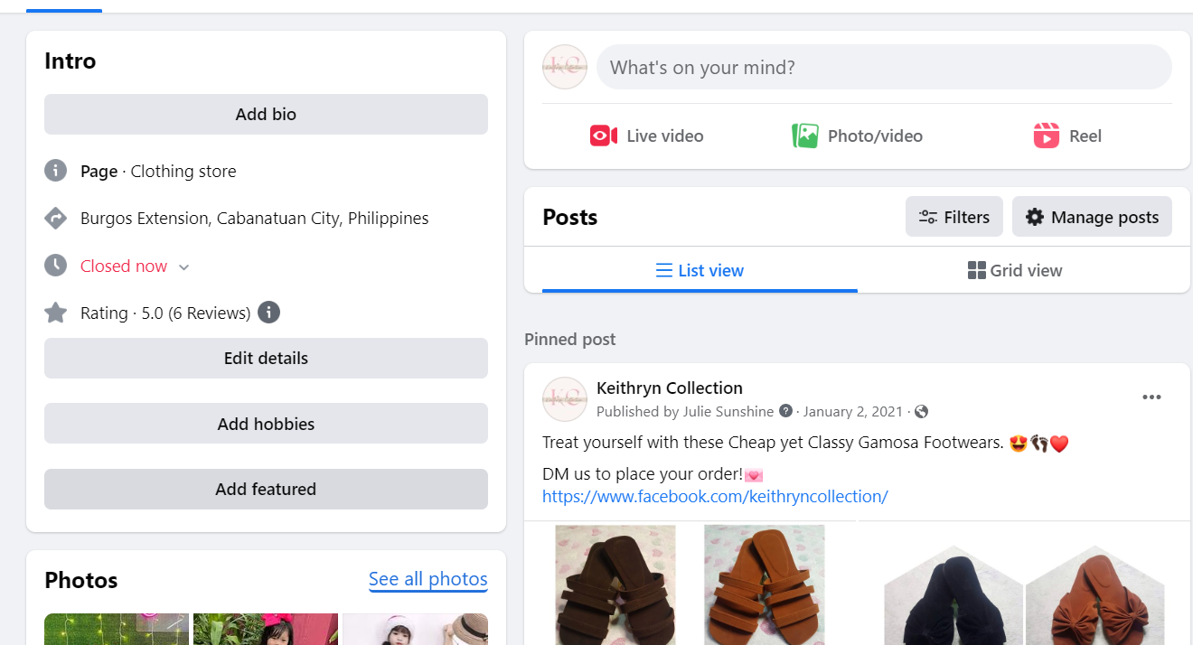Viewport: 1193px width, 645px height.
Task: Click the question mark icon beside Julie Sunshine
Action: (x=785, y=411)
